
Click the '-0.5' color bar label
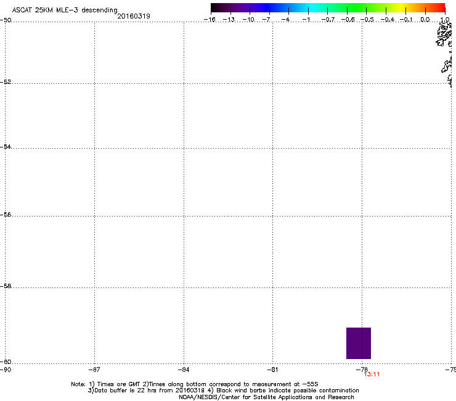click(367, 20)
